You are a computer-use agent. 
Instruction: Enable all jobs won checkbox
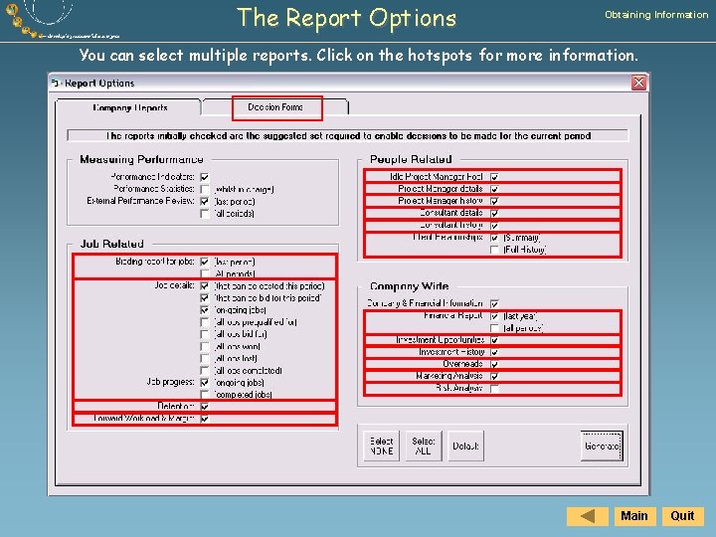click(205, 346)
